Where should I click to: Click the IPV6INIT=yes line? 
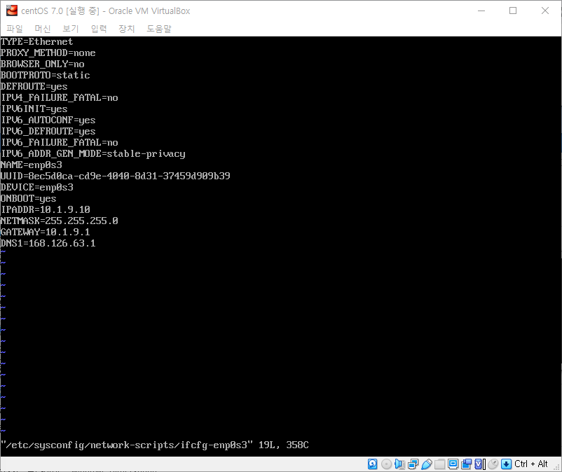click(34, 109)
